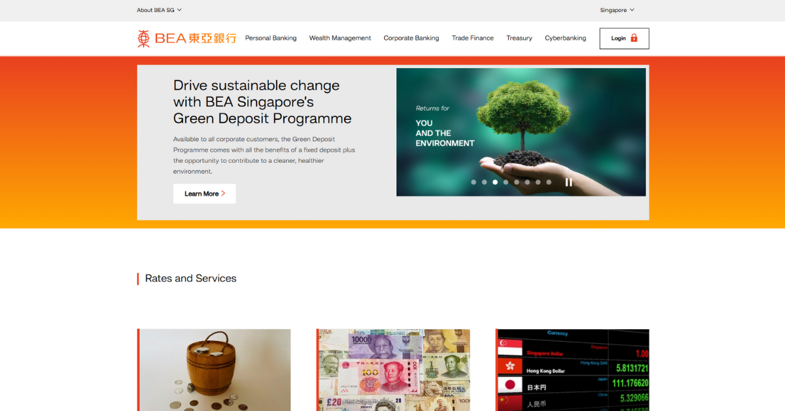This screenshot has width=785, height=411.
Task: Select the first carousel dot
Action: (474, 183)
